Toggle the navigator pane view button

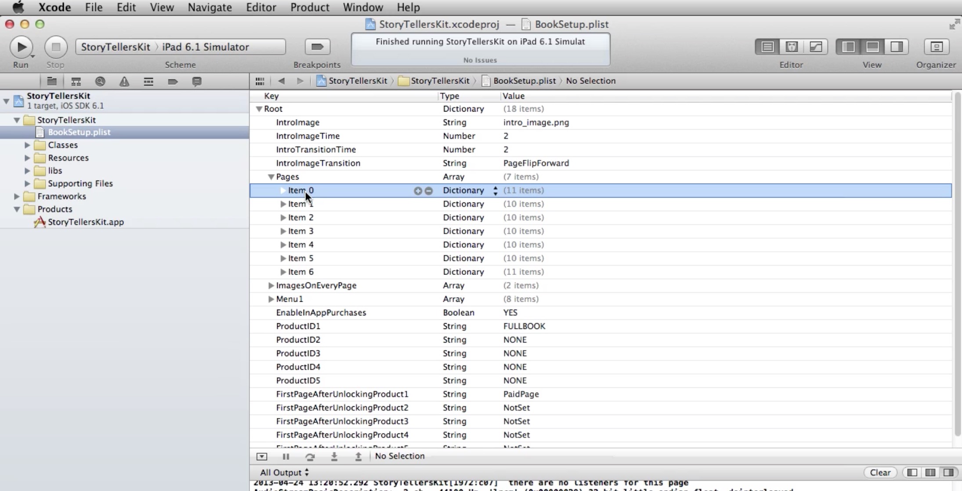(x=849, y=47)
